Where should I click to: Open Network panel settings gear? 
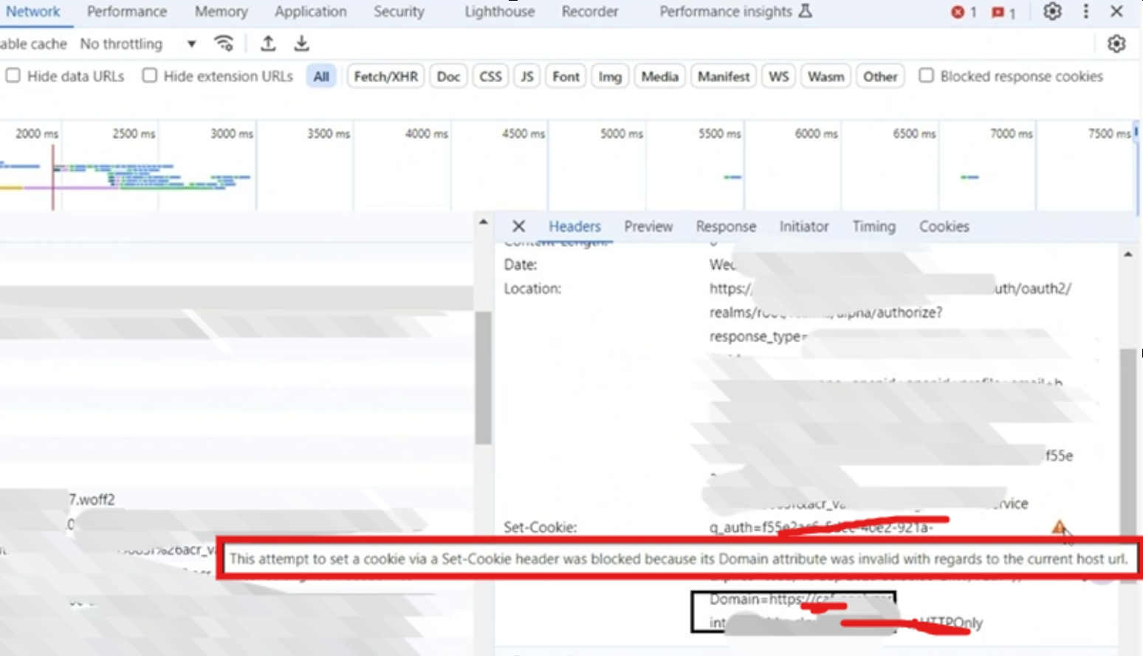tap(1116, 44)
